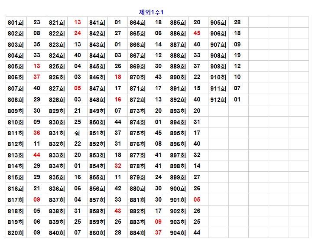Click the 912회 round cell
This screenshot has width=322, height=248.
tap(218, 100)
